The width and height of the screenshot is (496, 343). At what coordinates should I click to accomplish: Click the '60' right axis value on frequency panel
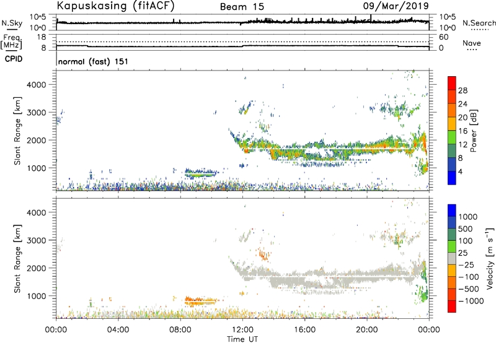point(443,37)
